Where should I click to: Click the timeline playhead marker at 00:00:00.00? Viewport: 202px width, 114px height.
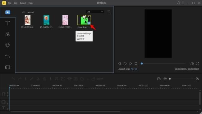[10, 88]
